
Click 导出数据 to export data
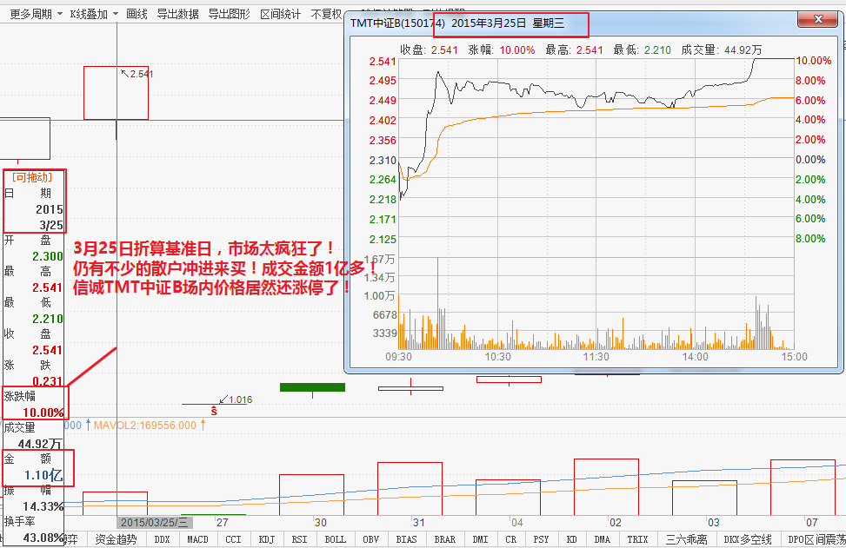coord(177,14)
